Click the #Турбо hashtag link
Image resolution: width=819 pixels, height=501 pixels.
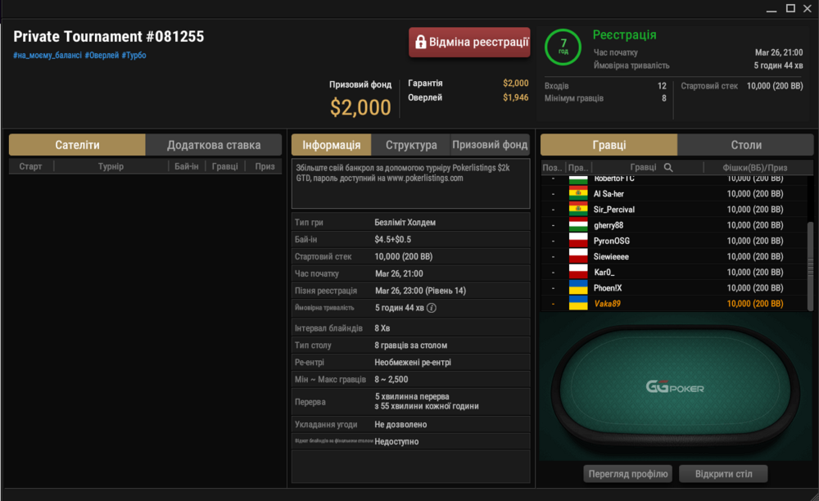point(133,56)
